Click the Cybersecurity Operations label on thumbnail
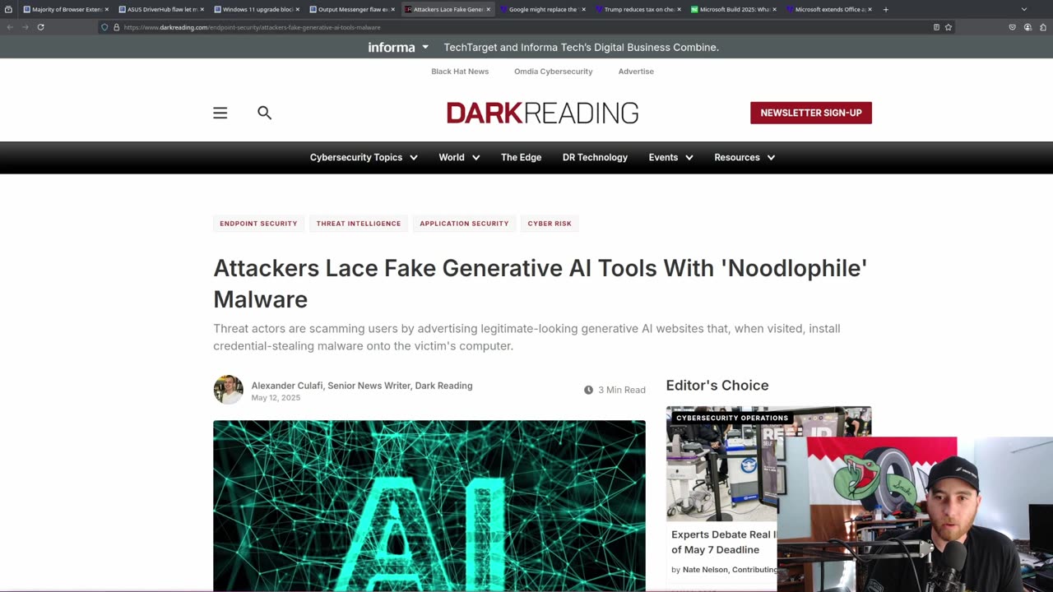The width and height of the screenshot is (1053, 592). 732,418
